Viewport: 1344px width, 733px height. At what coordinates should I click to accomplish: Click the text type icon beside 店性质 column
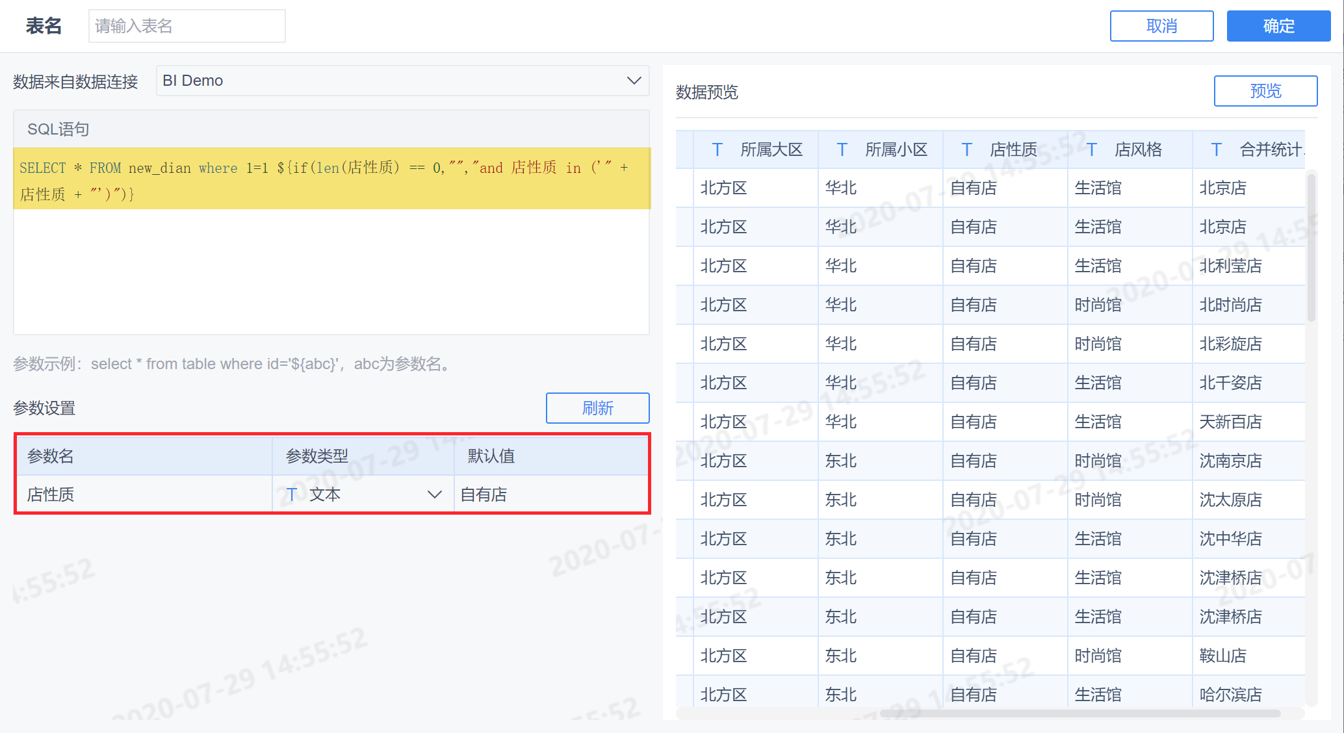click(966, 150)
